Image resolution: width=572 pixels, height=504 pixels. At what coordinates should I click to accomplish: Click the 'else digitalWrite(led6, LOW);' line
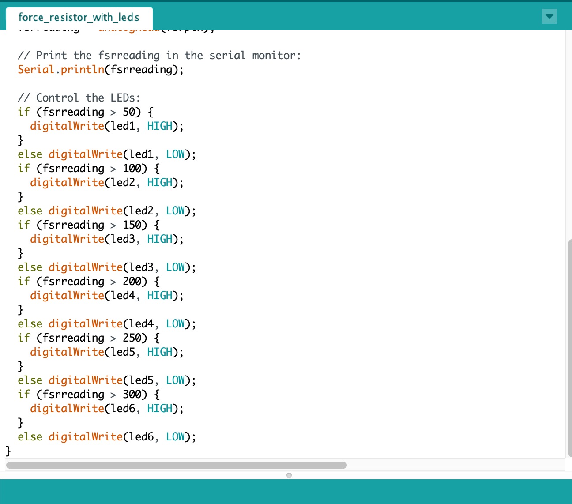[107, 437]
